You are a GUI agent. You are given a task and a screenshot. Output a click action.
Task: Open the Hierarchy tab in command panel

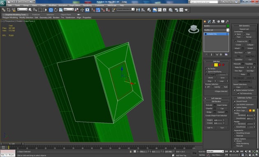(x=214, y=21)
